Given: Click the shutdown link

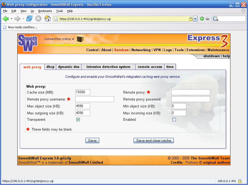Looking at the screenshot, I should 212,56.
